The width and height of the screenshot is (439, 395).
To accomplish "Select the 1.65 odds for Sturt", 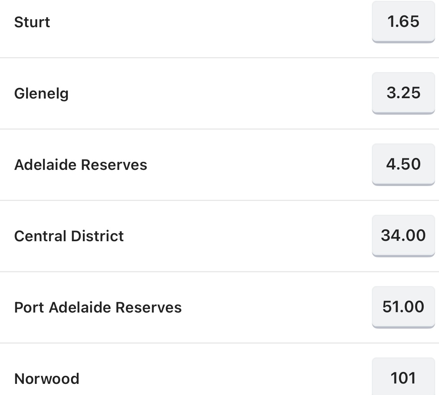I will point(403,22).
